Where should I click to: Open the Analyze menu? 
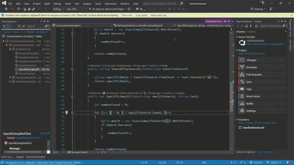[87, 3]
